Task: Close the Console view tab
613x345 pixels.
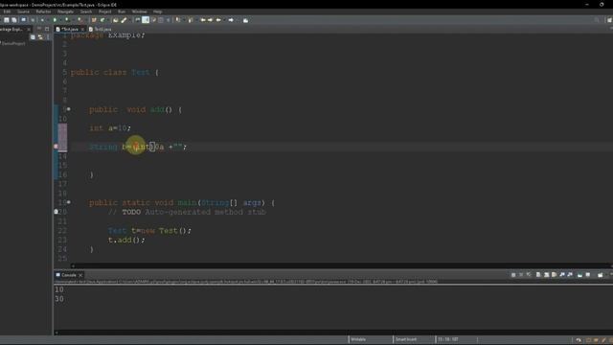Action: (80, 275)
